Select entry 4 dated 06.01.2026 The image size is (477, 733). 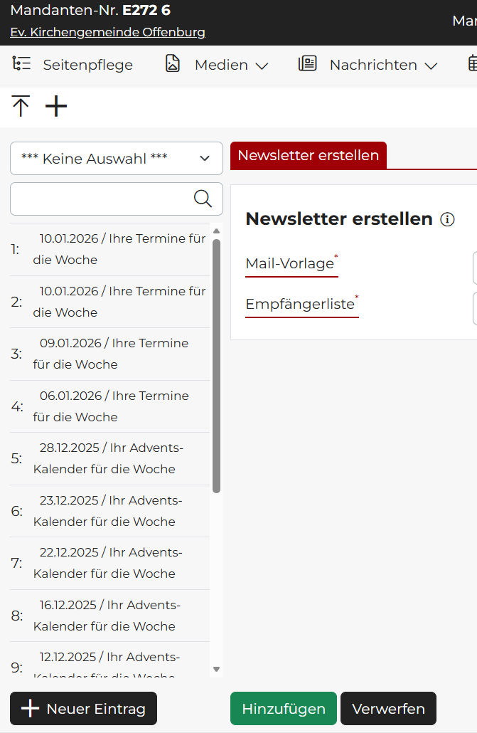click(x=110, y=406)
